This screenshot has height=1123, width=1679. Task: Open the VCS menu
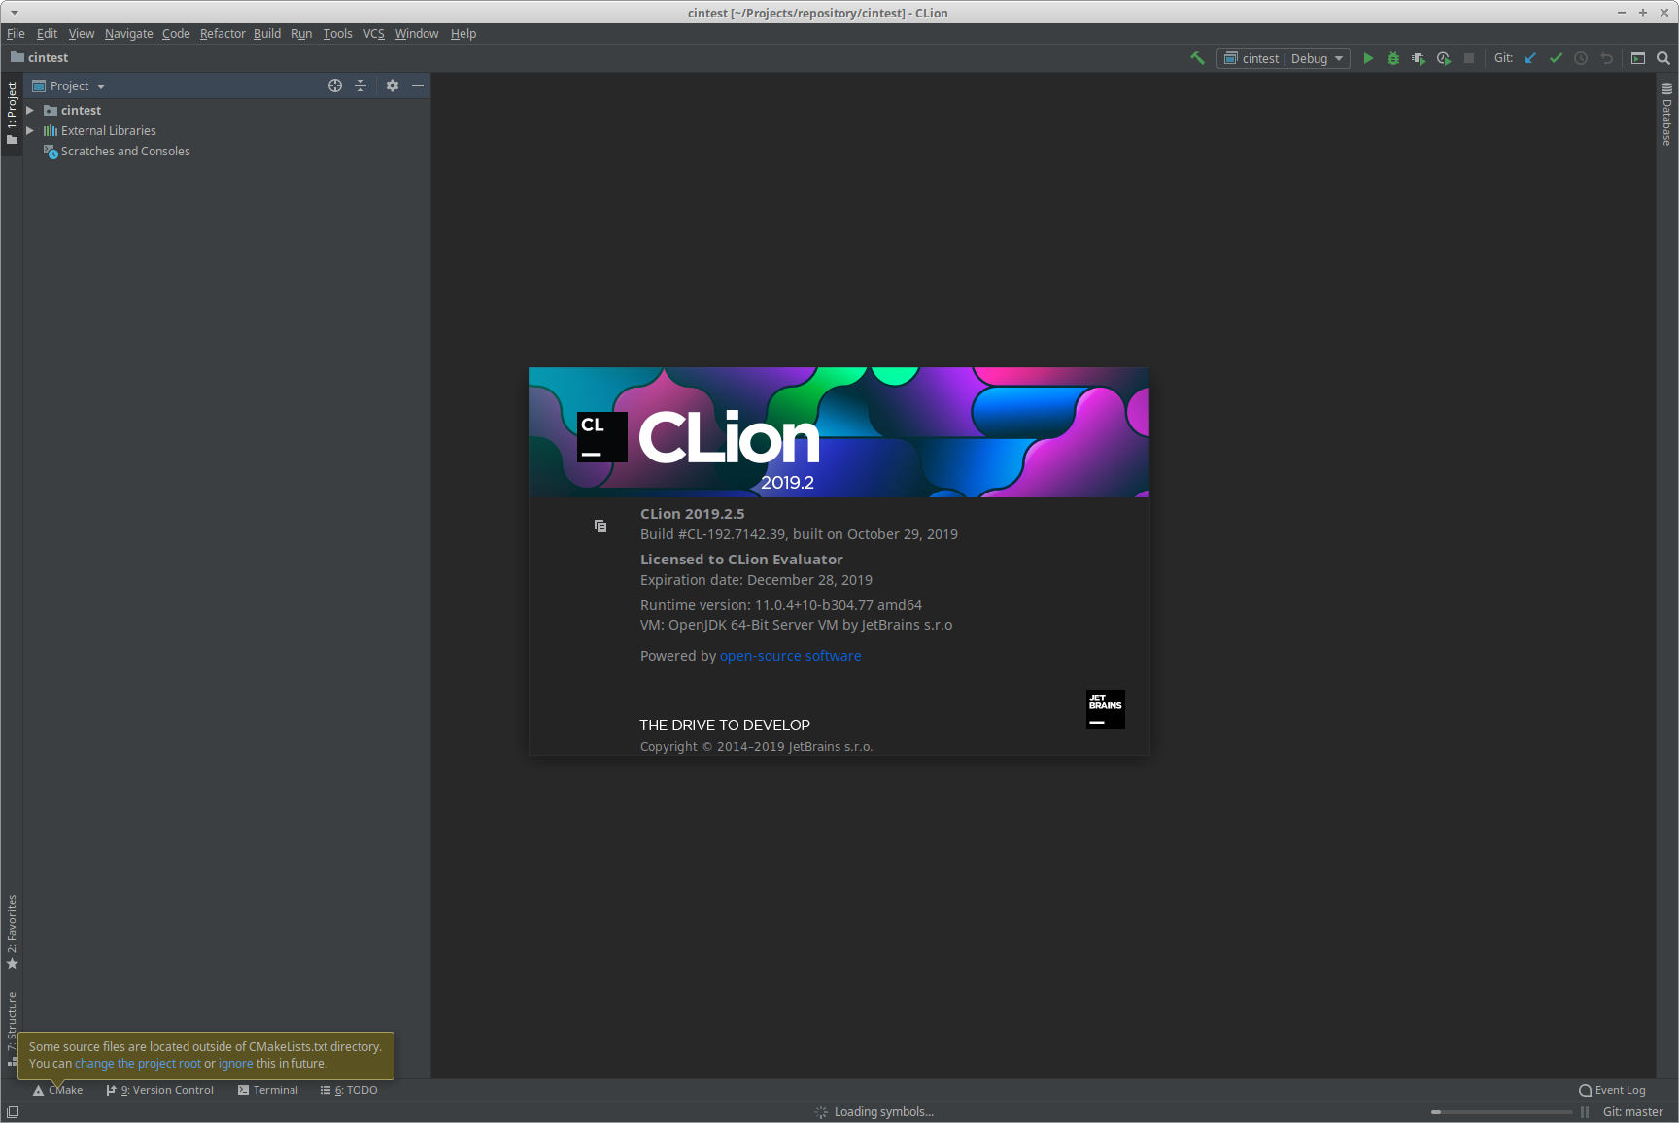tap(374, 34)
